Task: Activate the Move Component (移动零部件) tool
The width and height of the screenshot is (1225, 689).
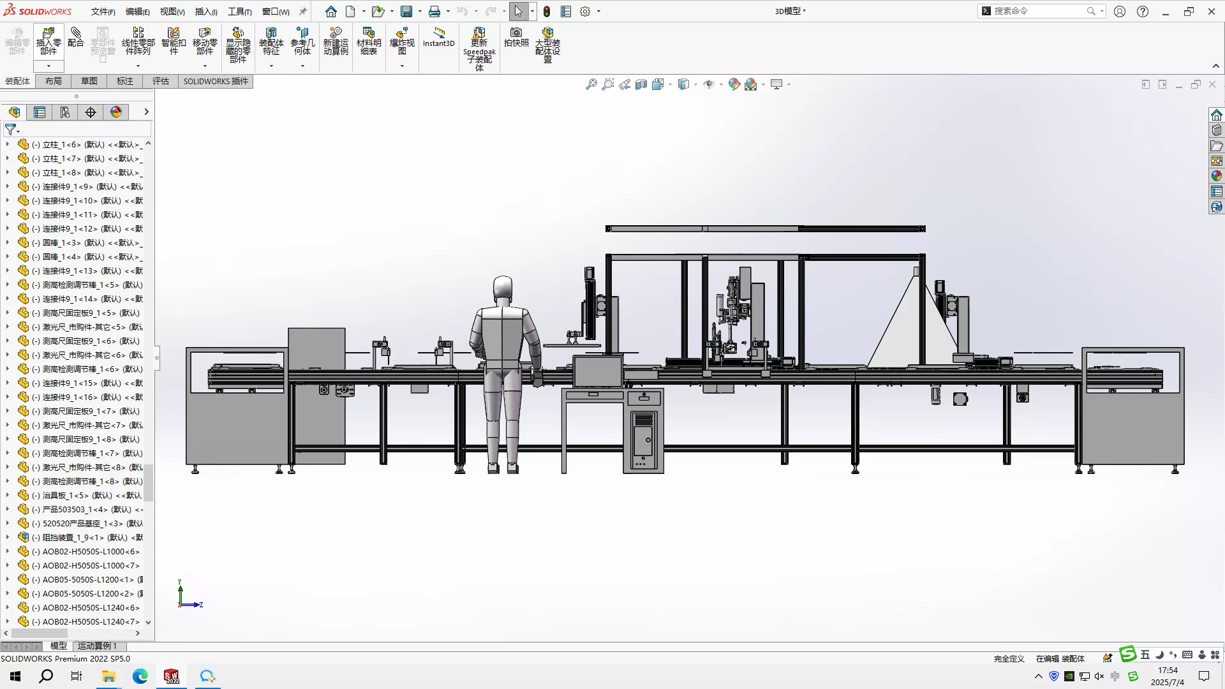Action: click(x=205, y=41)
